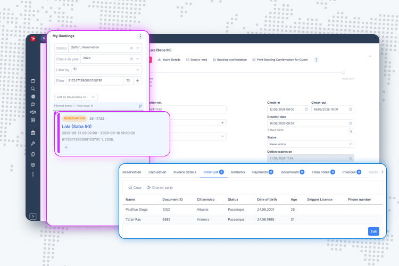
Task: Open the Status dropdown showing Option, Reservation
Action: (x=138, y=48)
